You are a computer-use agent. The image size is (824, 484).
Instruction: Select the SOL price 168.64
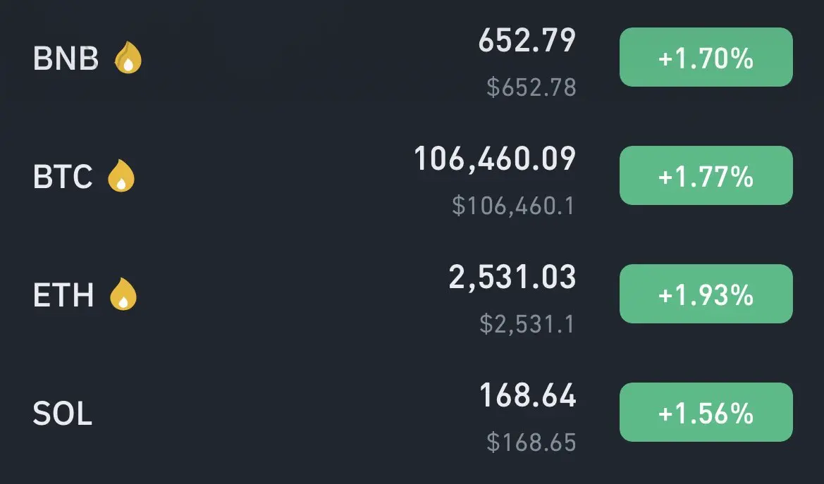pyautogui.click(x=528, y=395)
